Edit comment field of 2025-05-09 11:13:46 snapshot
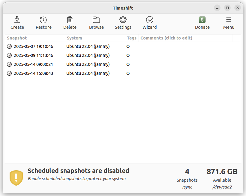Image resolution: width=246 pixels, height=196 pixels. 185,55
